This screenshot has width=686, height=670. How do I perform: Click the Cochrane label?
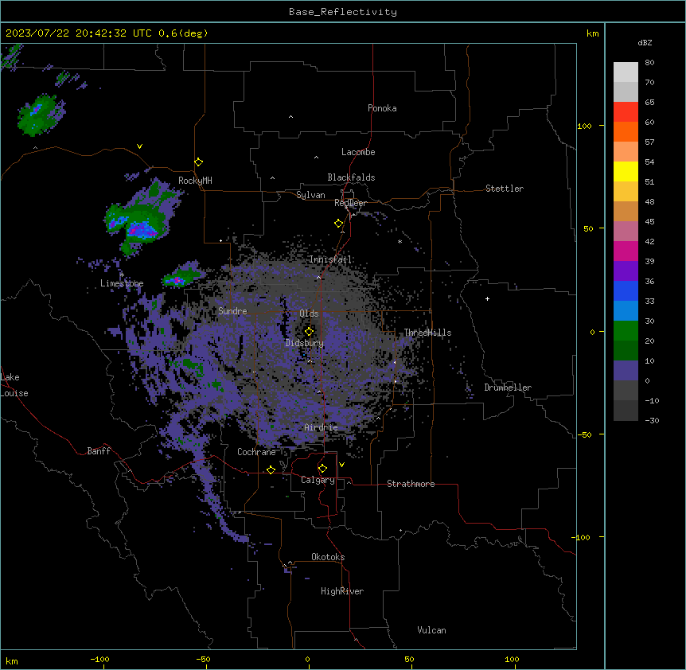(256, 452)
